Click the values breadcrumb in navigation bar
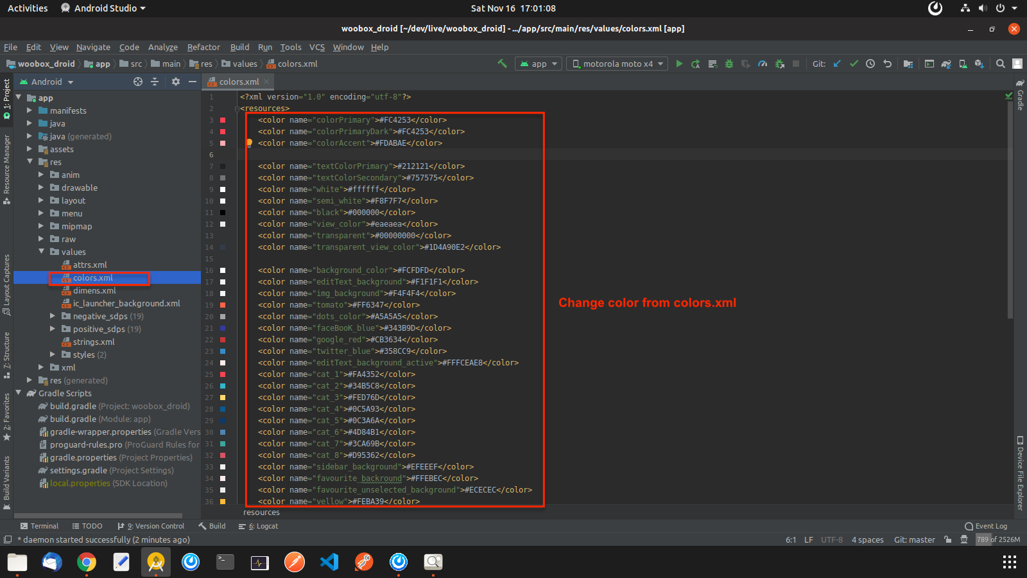This screenshot has width=1027, height=578. (239, 64)
